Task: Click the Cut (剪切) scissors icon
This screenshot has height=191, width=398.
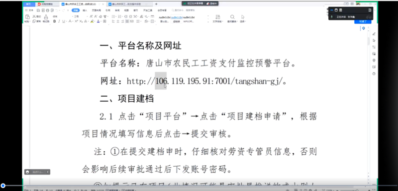Action: pyautogui.click(x=34, y=16)
